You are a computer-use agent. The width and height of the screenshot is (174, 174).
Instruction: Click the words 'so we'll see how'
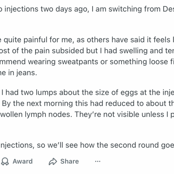[59, 145]
